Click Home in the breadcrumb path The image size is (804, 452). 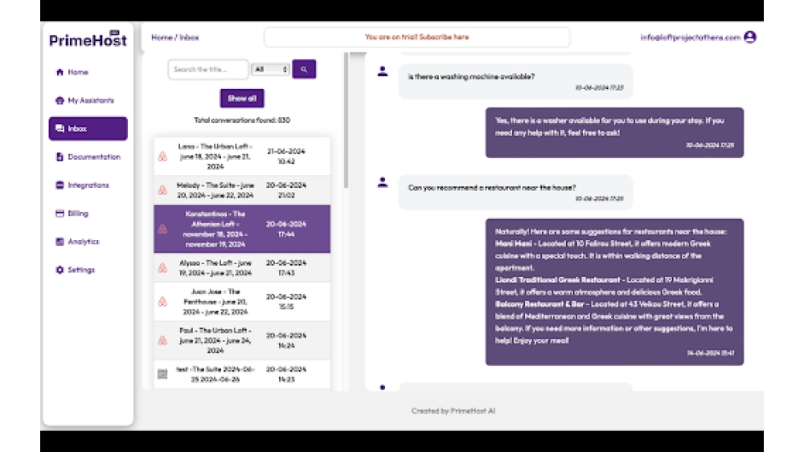tap(162, 38)
